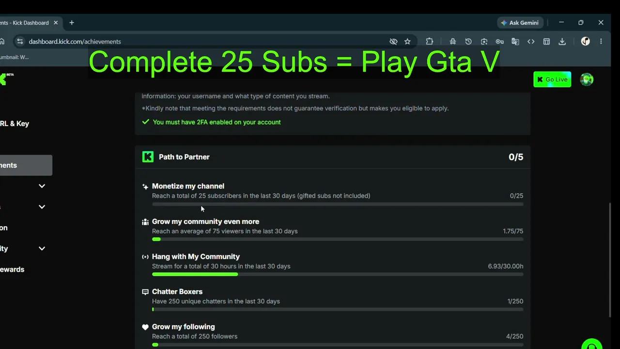This screenshot has height=349, width=620.
Task: Click the 2FA enabled checkmark
Action: point(145,122)
